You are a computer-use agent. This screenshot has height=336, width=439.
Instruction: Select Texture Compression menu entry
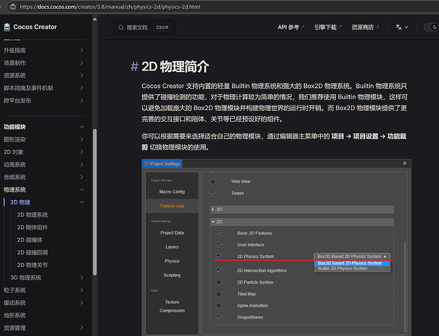click(x=172, y=306)
